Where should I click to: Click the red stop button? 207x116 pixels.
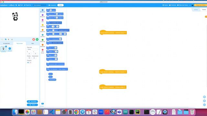34,39
